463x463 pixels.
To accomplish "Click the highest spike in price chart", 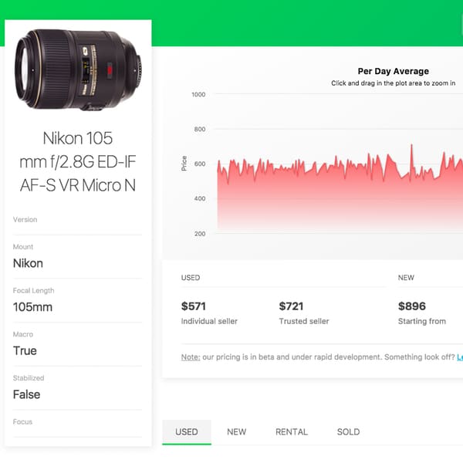I will [411, 146].
